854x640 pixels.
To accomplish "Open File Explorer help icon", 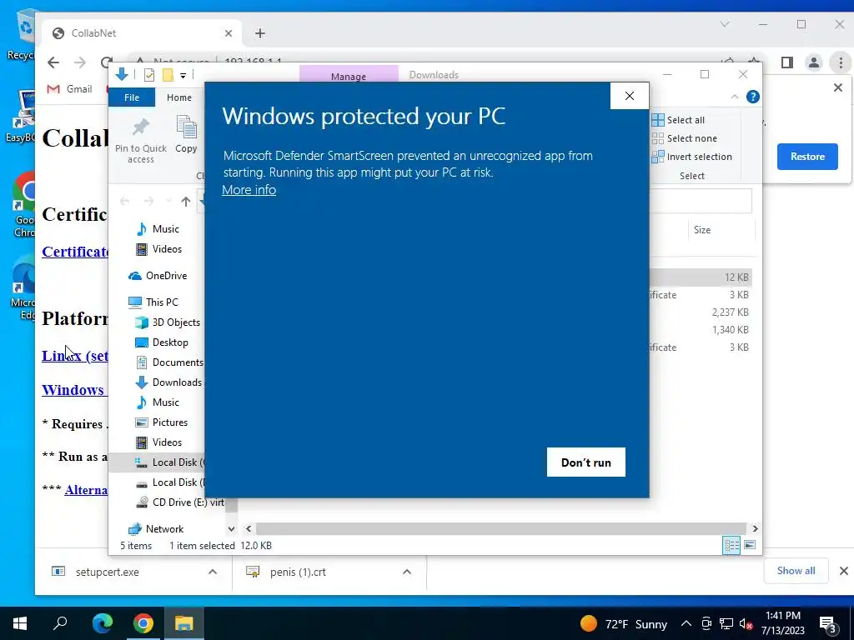I will (x=753, y=97).
